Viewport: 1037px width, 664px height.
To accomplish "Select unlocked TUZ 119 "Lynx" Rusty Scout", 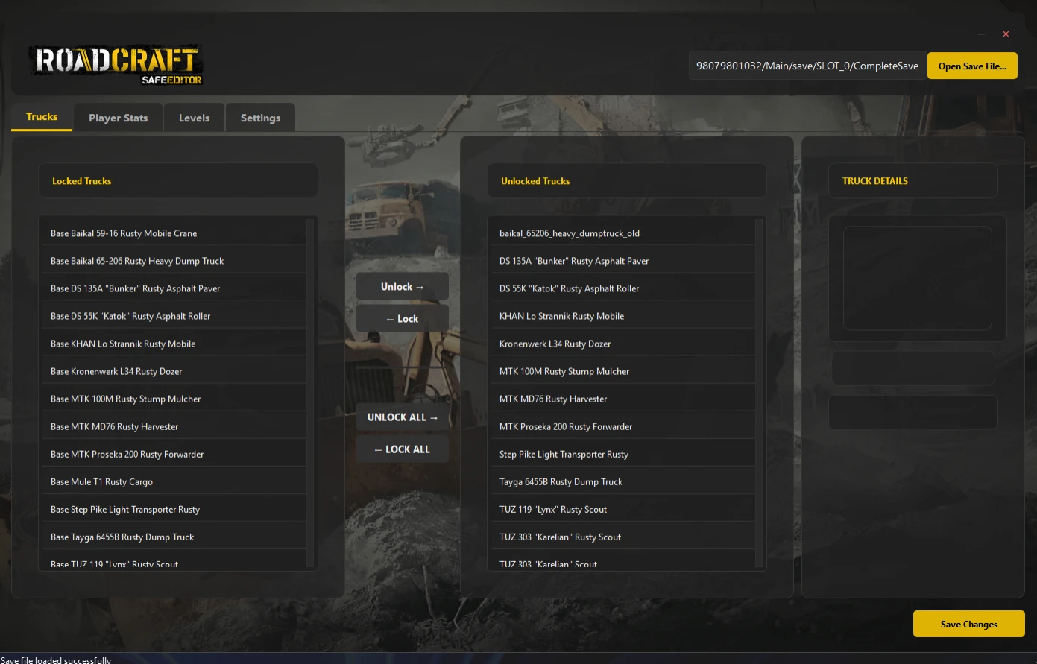I will coord(622,509).
